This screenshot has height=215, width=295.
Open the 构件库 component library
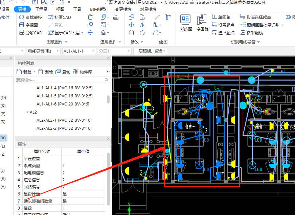coord(83,72)
